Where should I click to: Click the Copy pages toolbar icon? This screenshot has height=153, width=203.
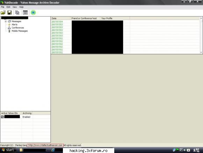(17, 13)
